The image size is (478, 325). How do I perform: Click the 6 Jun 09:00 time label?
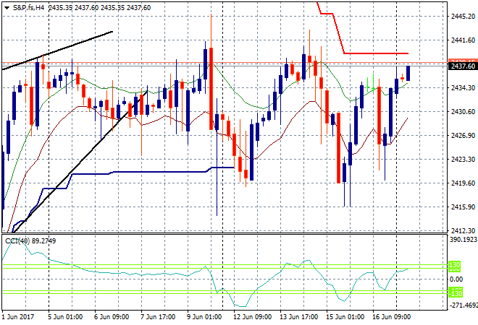[112, 317]
